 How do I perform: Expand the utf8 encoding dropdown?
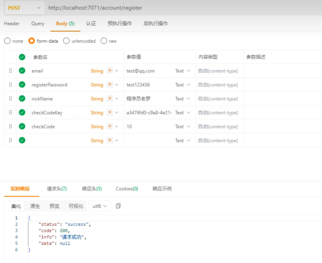tap(100, 206)
